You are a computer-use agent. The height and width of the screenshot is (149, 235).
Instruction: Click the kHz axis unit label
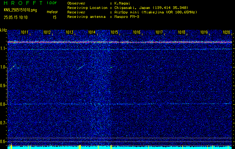click(3, 30)
